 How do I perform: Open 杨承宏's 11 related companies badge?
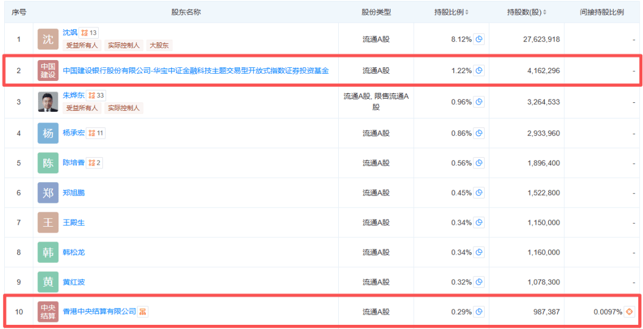95,133
